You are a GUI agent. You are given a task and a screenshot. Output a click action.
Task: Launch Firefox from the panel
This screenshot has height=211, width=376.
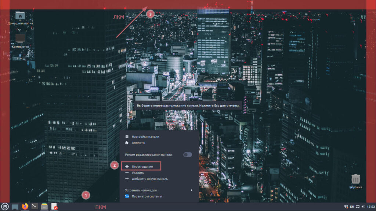pyautogui.click(x=25, y=207)
